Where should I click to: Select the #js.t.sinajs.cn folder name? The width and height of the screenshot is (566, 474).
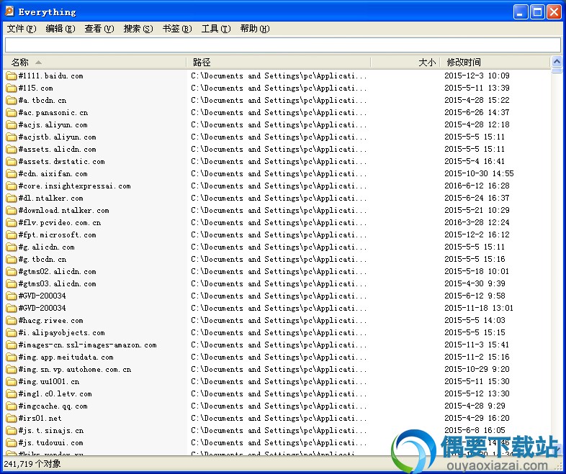point(51,431)
